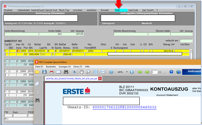Open the Sonderangebot banner link
Viewport: 202px width, 125px height.
191,72
